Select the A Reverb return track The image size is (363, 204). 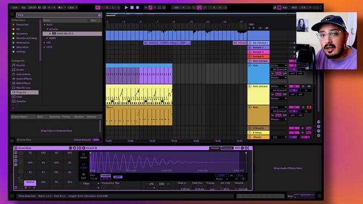259,128
